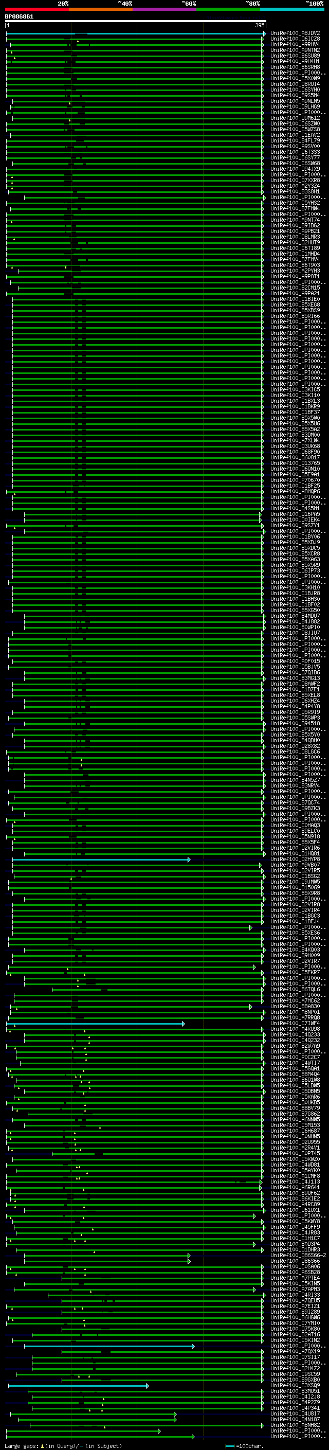Click the green ~80% identity legend bar
329x1450 pixels.
click(228, 9)
